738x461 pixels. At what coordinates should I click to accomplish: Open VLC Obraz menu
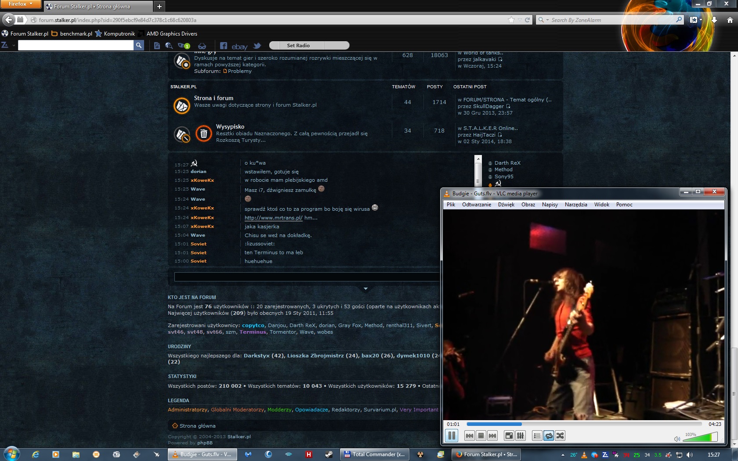528,205
